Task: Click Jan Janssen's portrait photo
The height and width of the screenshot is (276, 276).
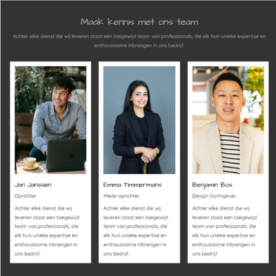Action: (50, 120)
